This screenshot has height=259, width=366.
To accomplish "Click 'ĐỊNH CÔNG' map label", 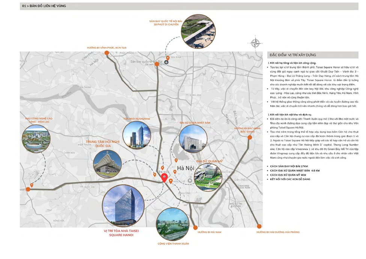I will tap(184, 193).
